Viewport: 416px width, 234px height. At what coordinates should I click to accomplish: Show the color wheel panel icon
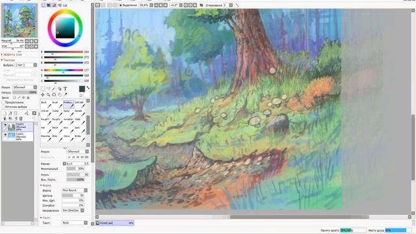point(44,5)
